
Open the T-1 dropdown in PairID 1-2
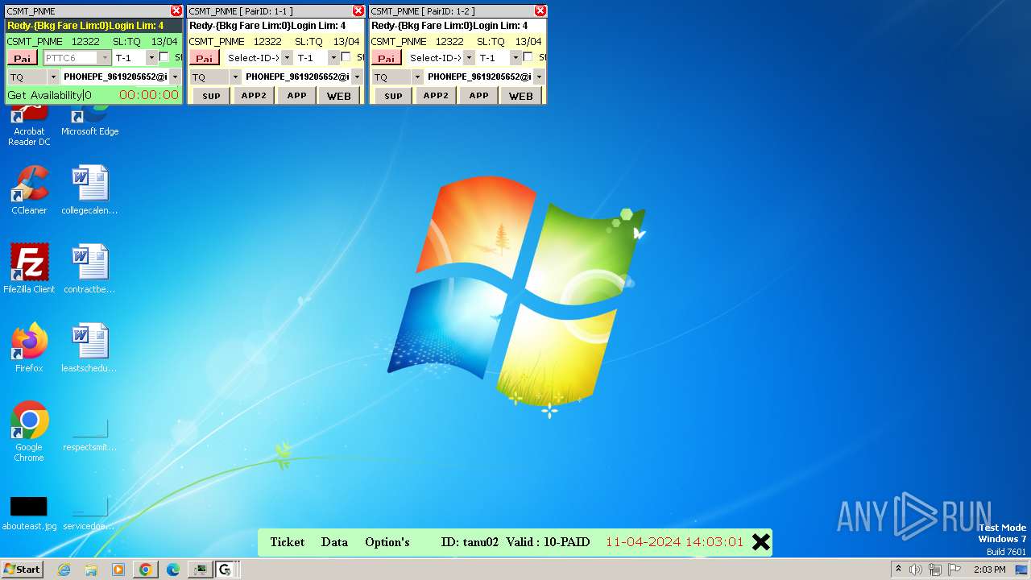pyautogui.click(x=515, y=58)
